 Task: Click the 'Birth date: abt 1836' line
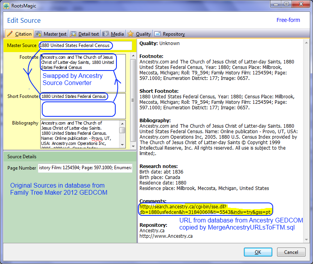(161, 172)
